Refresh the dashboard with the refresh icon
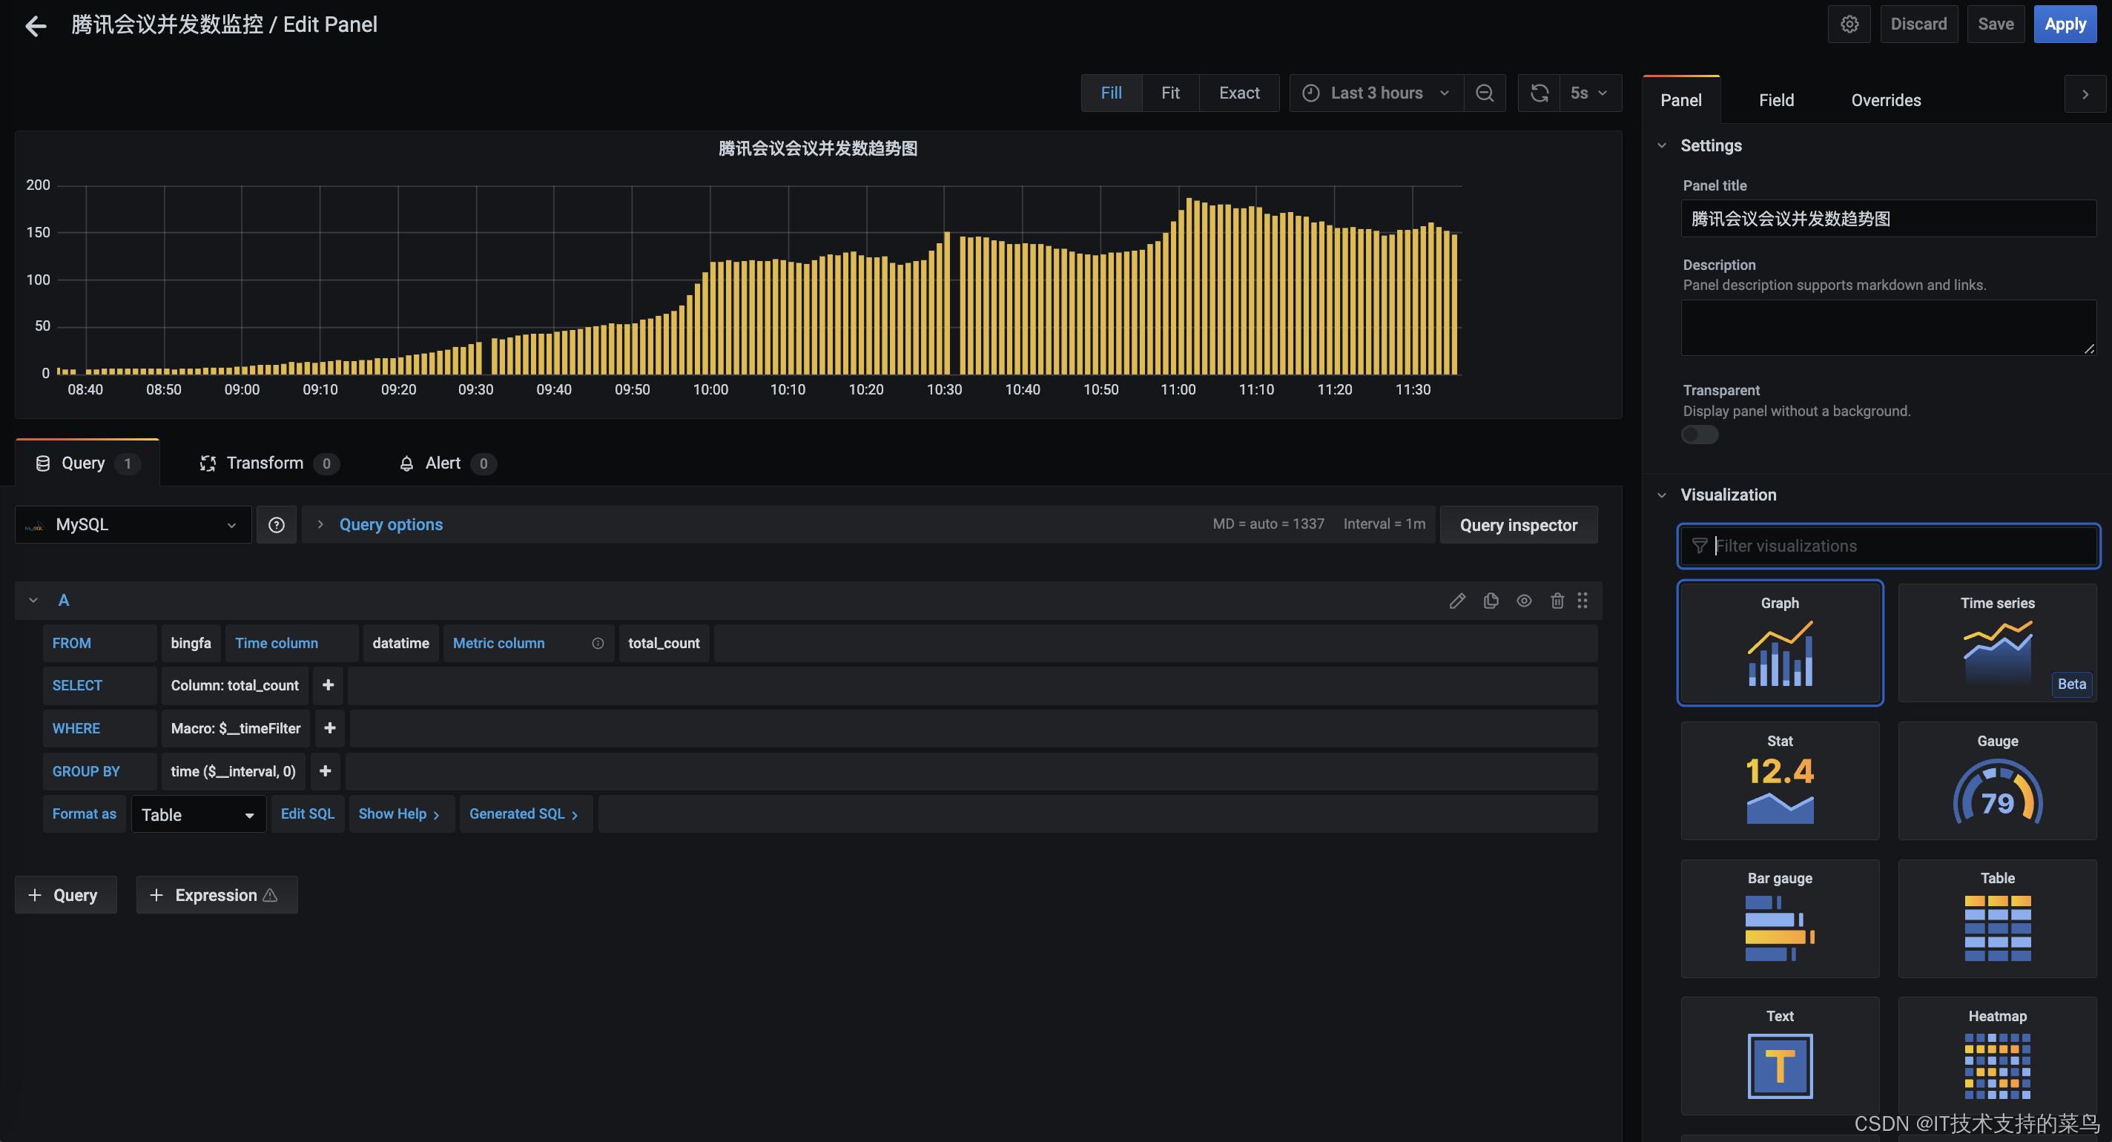The image size is (2112, 1142). click(x=1539, y=93)
